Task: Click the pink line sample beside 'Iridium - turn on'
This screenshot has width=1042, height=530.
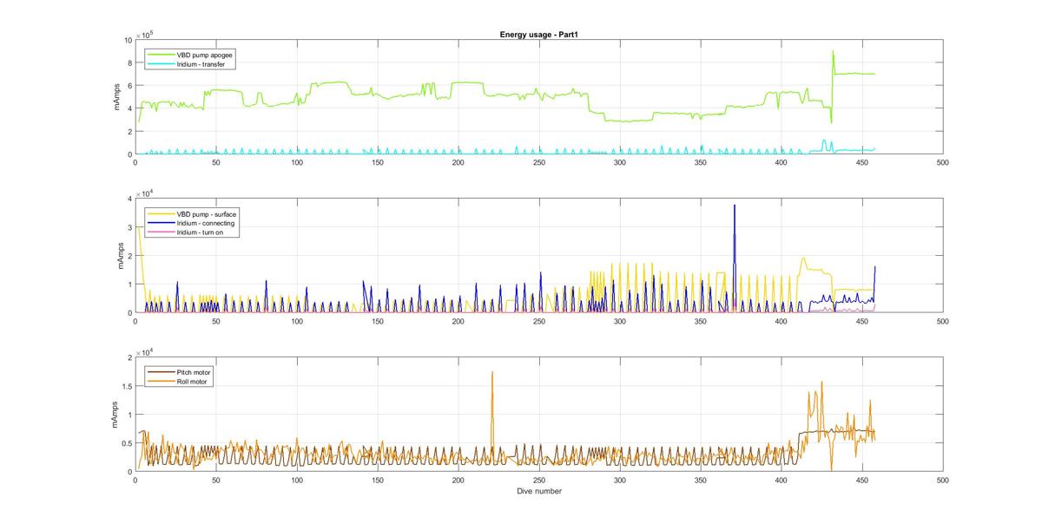Action: point(162,232)
